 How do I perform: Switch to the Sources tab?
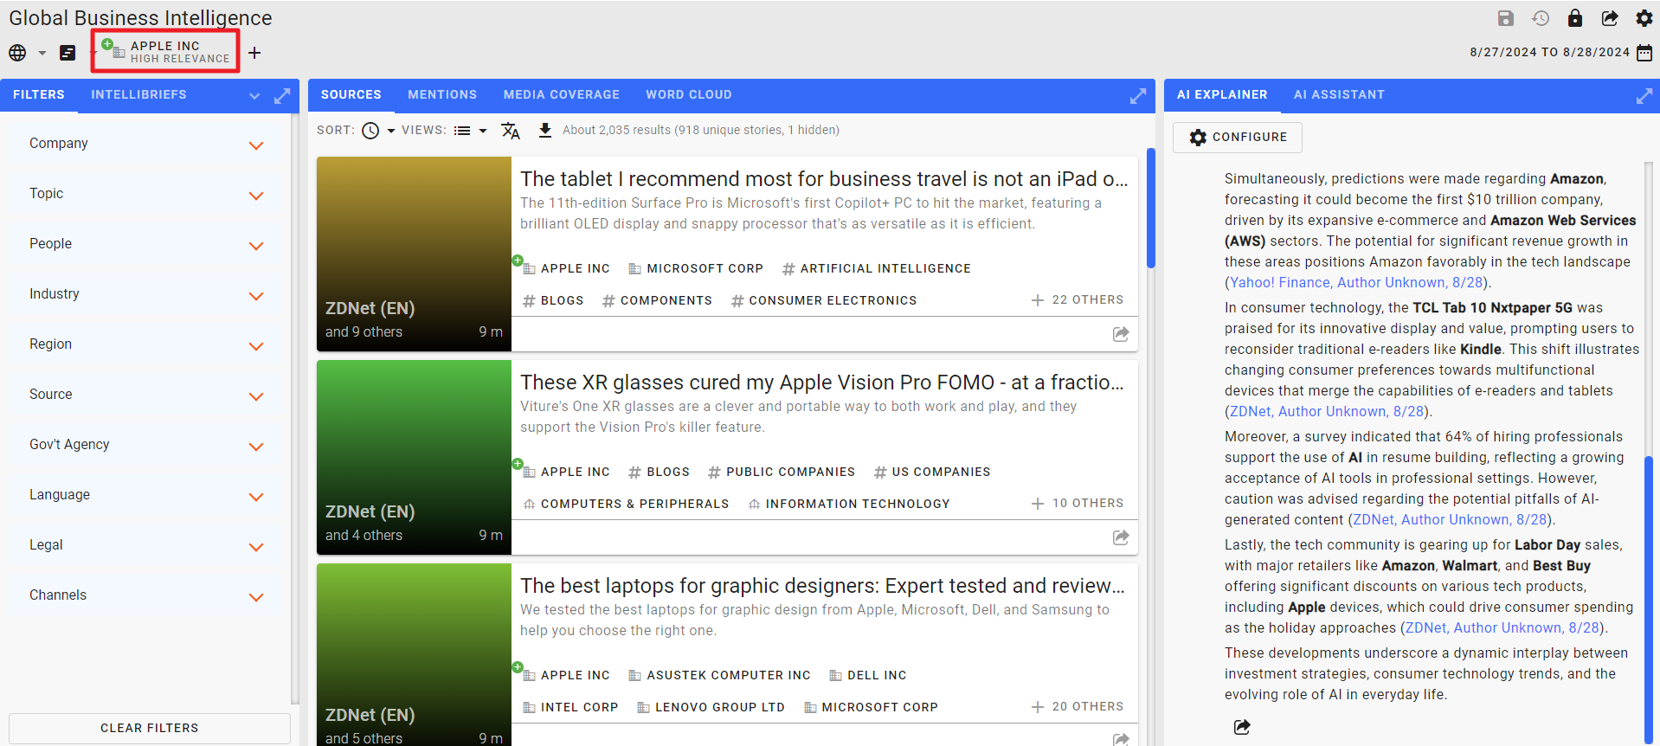coord(351,94)
